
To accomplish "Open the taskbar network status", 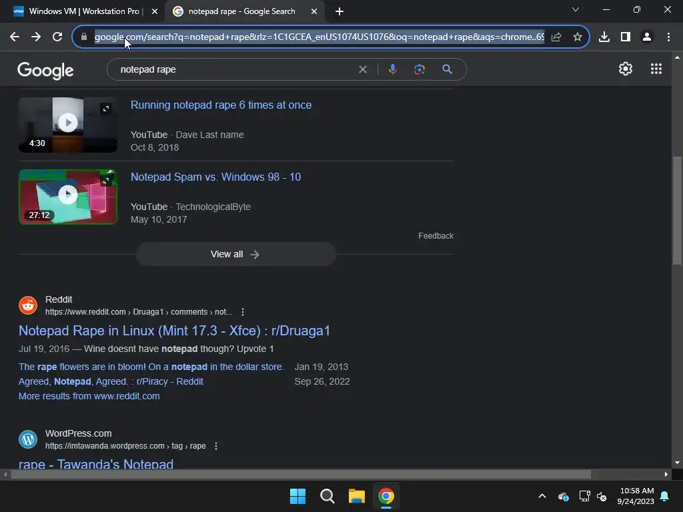I will 584,496.
